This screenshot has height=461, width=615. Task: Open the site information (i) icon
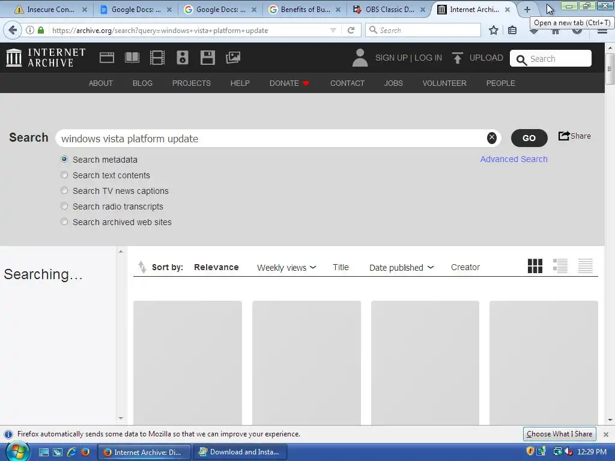(30, 30)
